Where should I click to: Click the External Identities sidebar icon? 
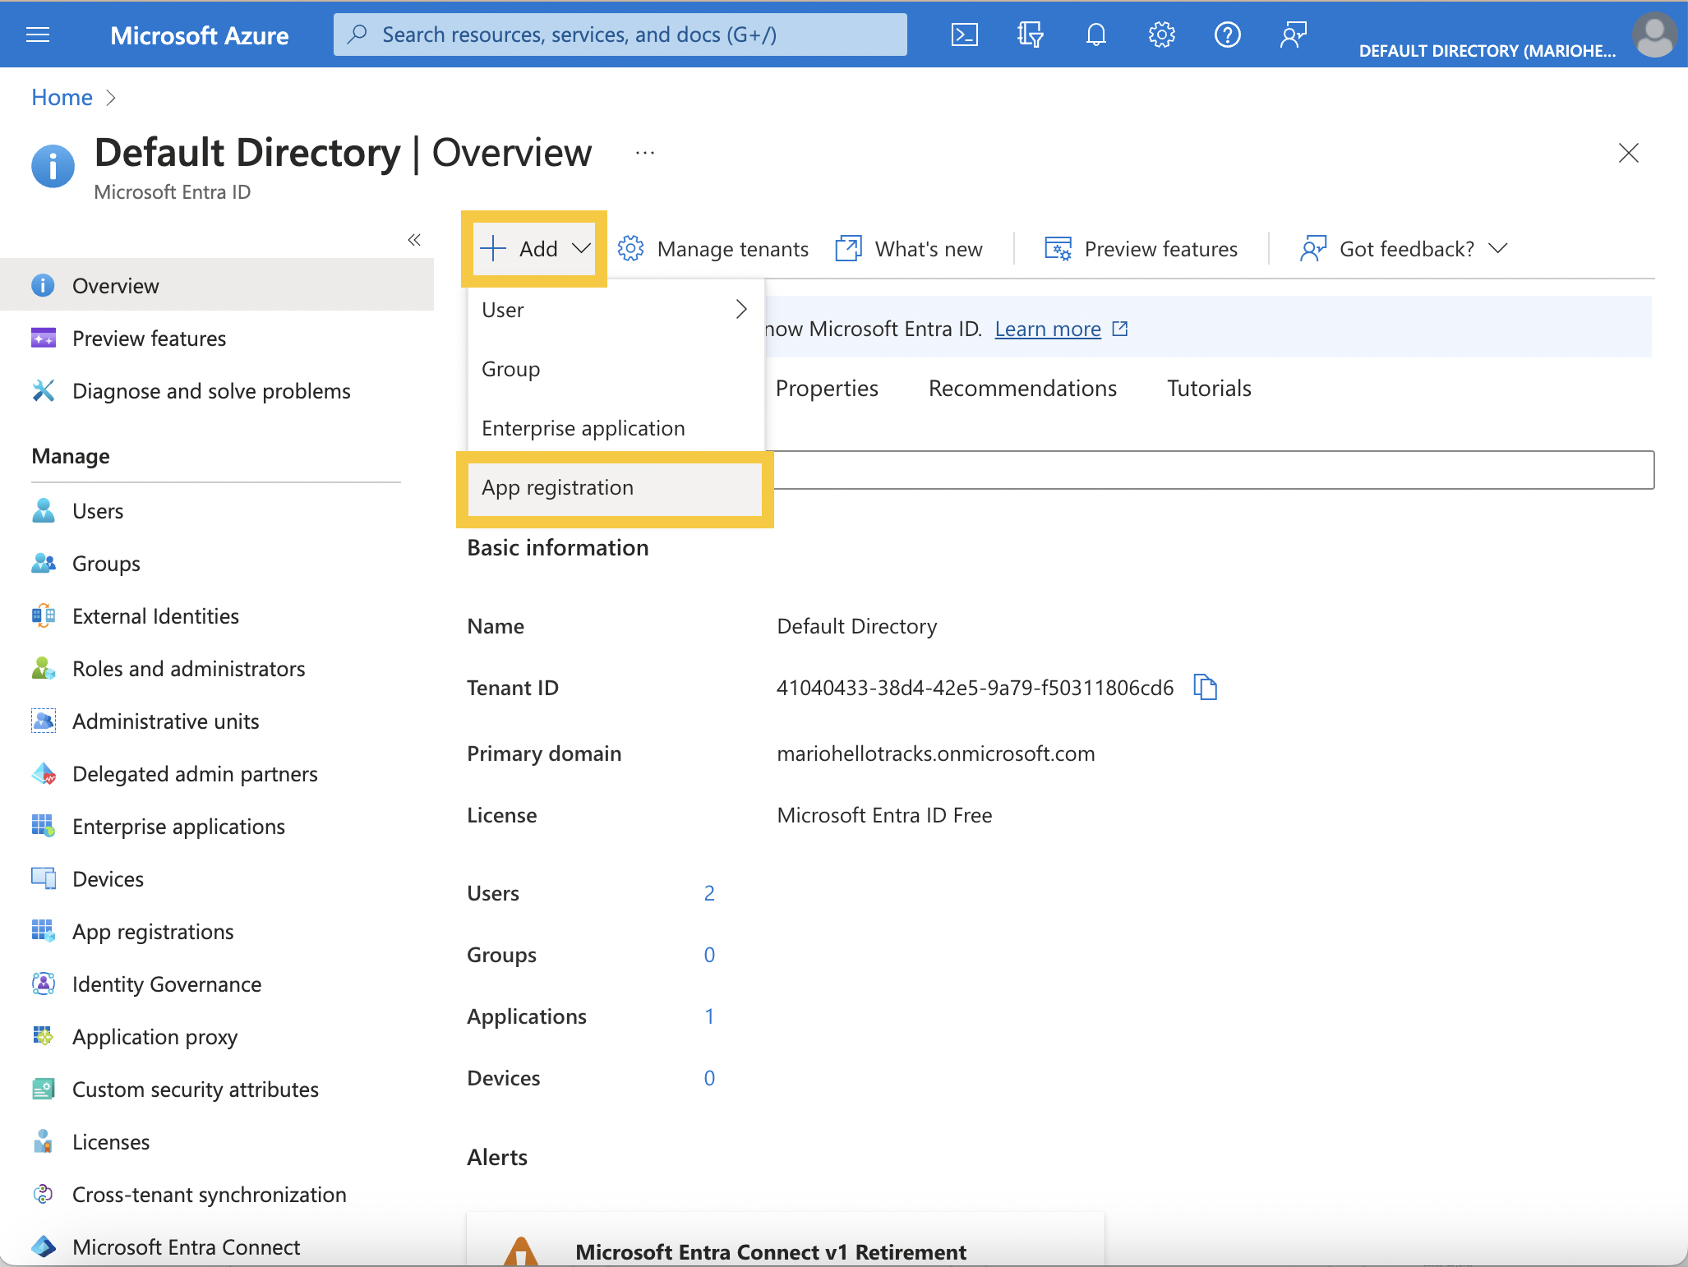pyautogui.click(x=44, y=615)
